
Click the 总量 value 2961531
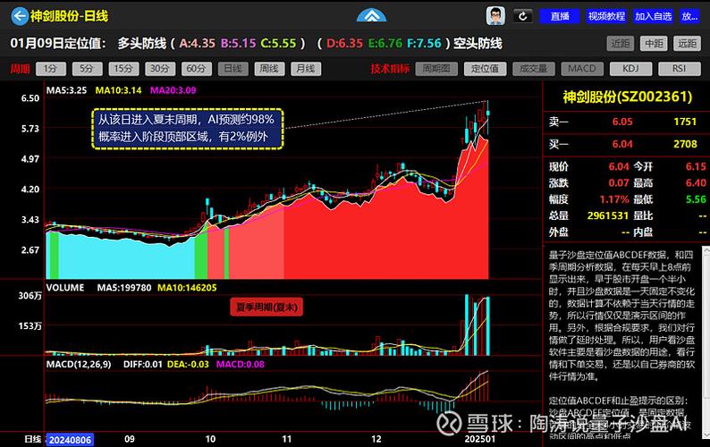[608, 215]
